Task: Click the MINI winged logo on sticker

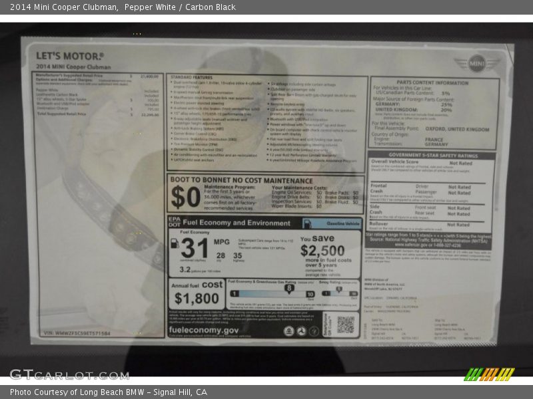Action: tap(476, 63)
